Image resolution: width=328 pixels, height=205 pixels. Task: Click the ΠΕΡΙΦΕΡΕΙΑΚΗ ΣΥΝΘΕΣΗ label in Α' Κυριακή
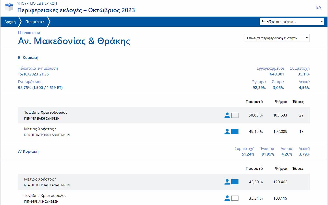coord(41,201)
